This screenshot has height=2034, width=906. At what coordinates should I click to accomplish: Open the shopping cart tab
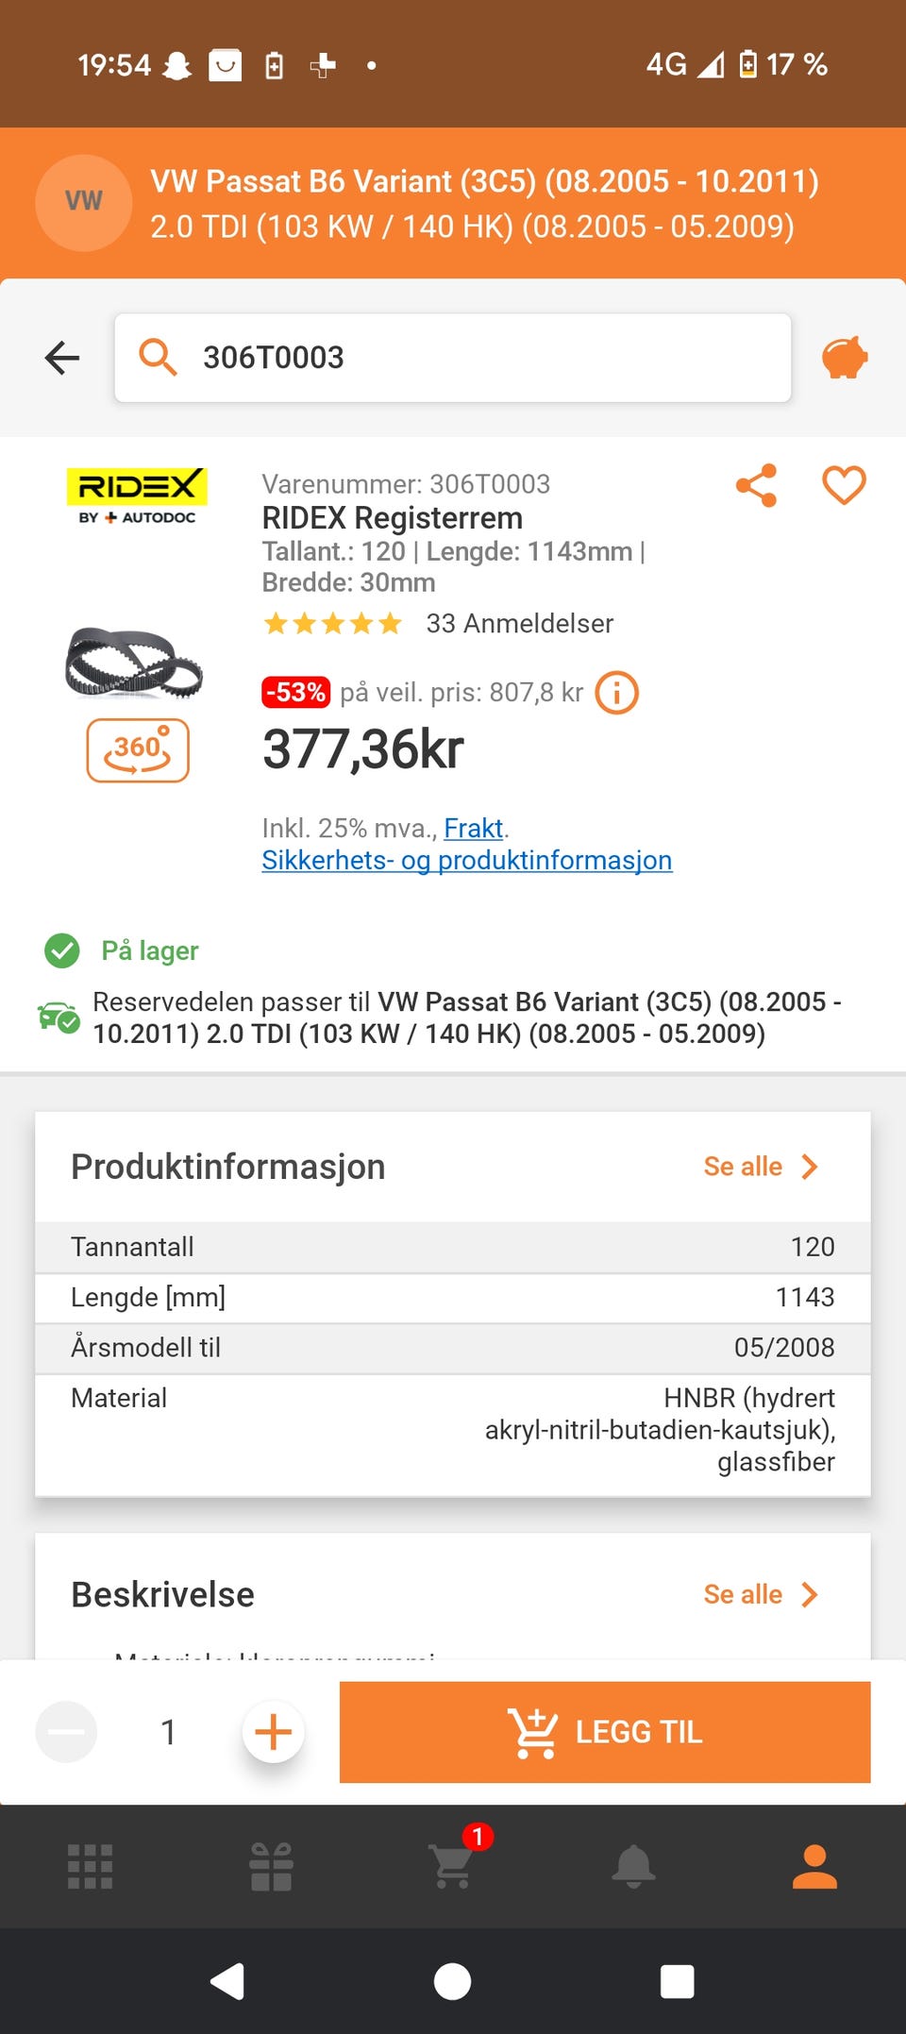[452, 1866]
